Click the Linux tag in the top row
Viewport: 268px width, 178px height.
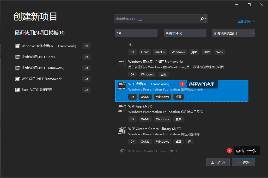(145, 52)
